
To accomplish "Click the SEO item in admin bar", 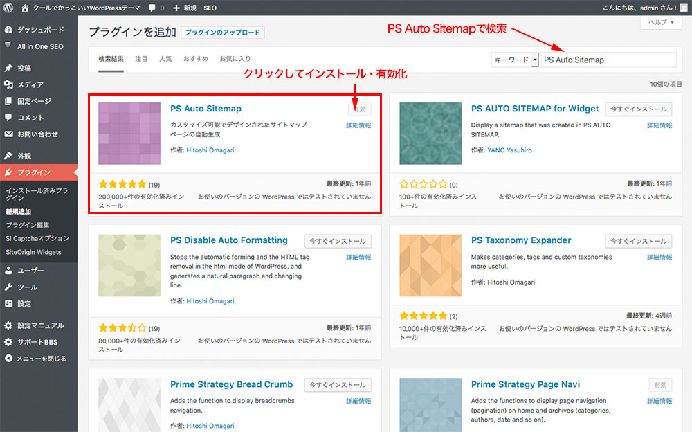I will [210, 8].
